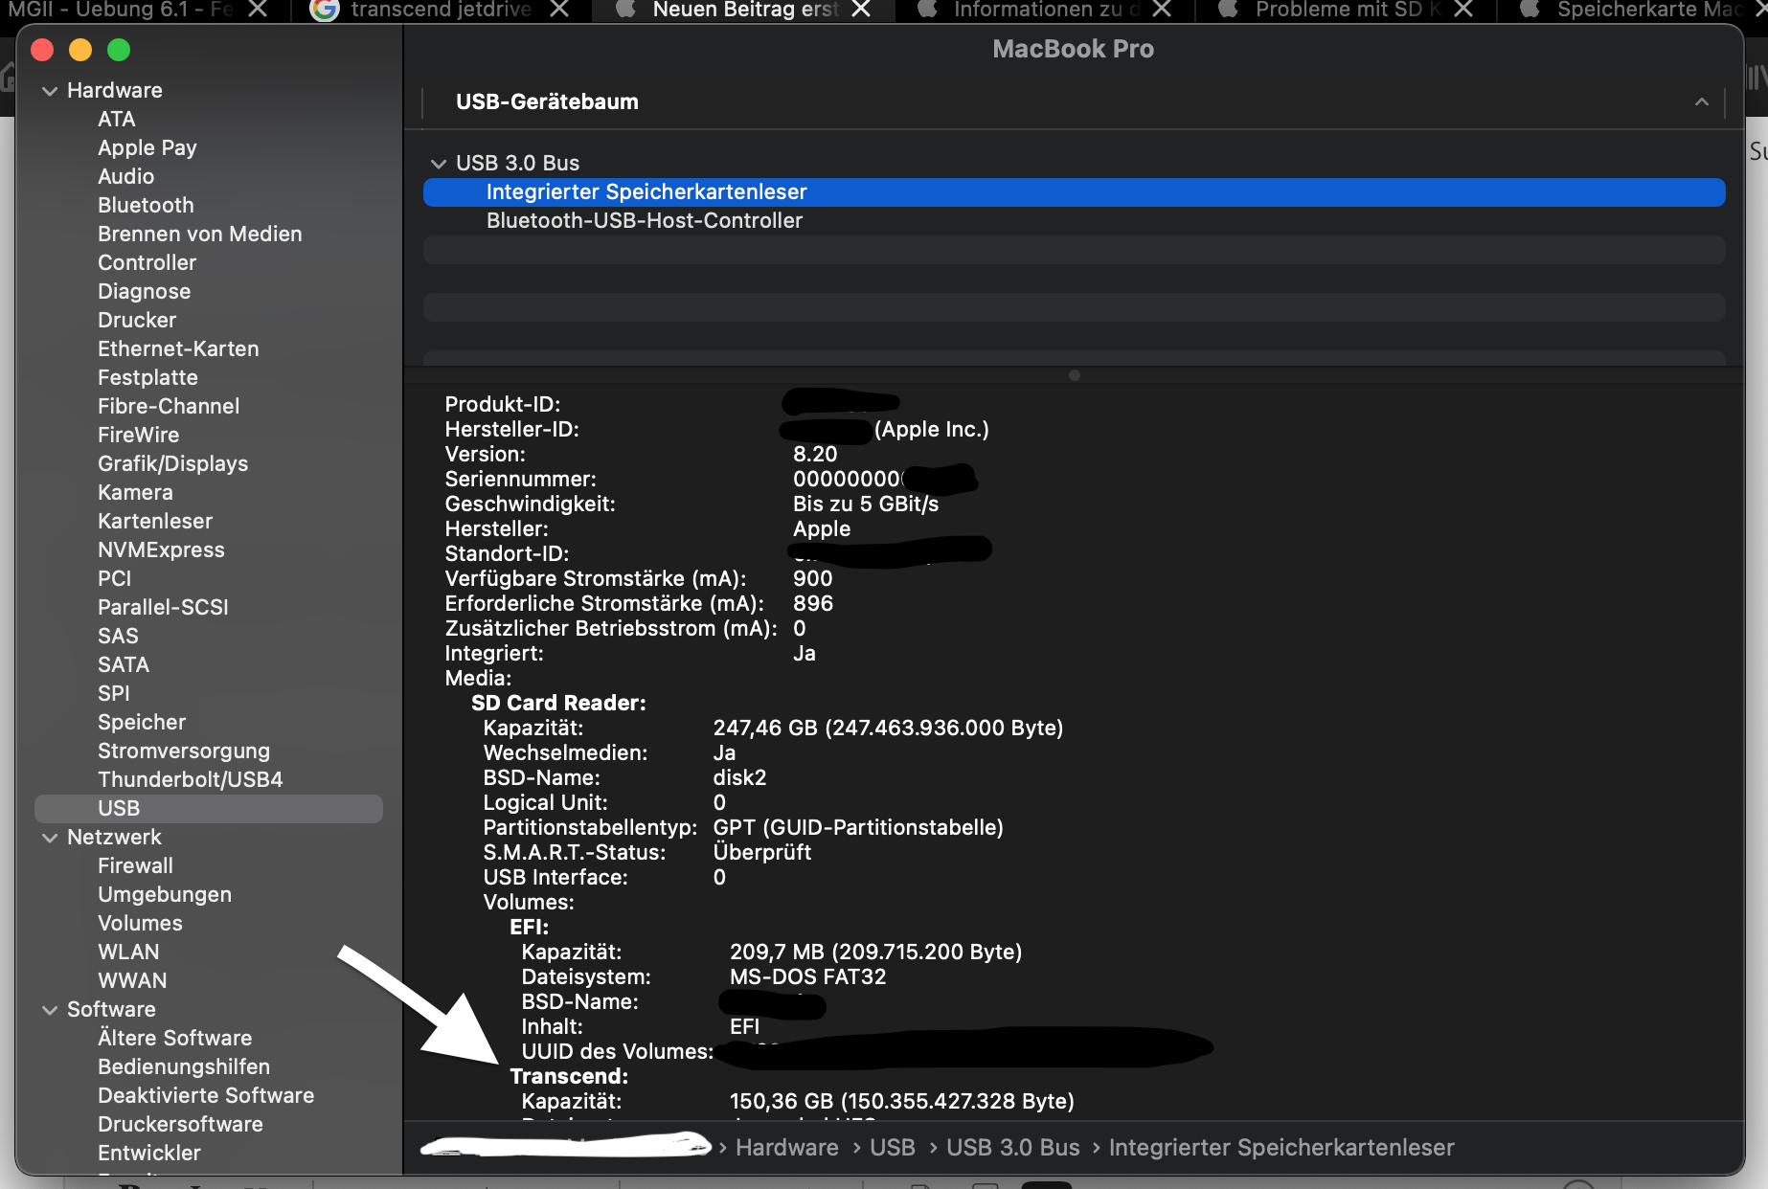Collapse the Software section in sidebar
The image size is (1768, 1189).
50,1010
